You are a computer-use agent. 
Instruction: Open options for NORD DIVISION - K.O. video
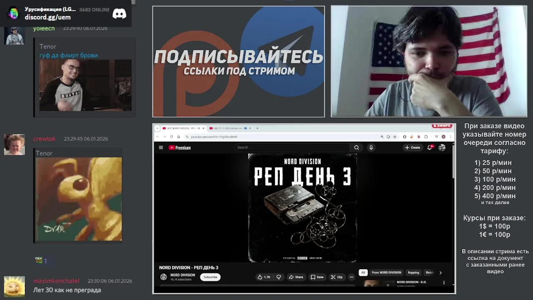(444, 282)
